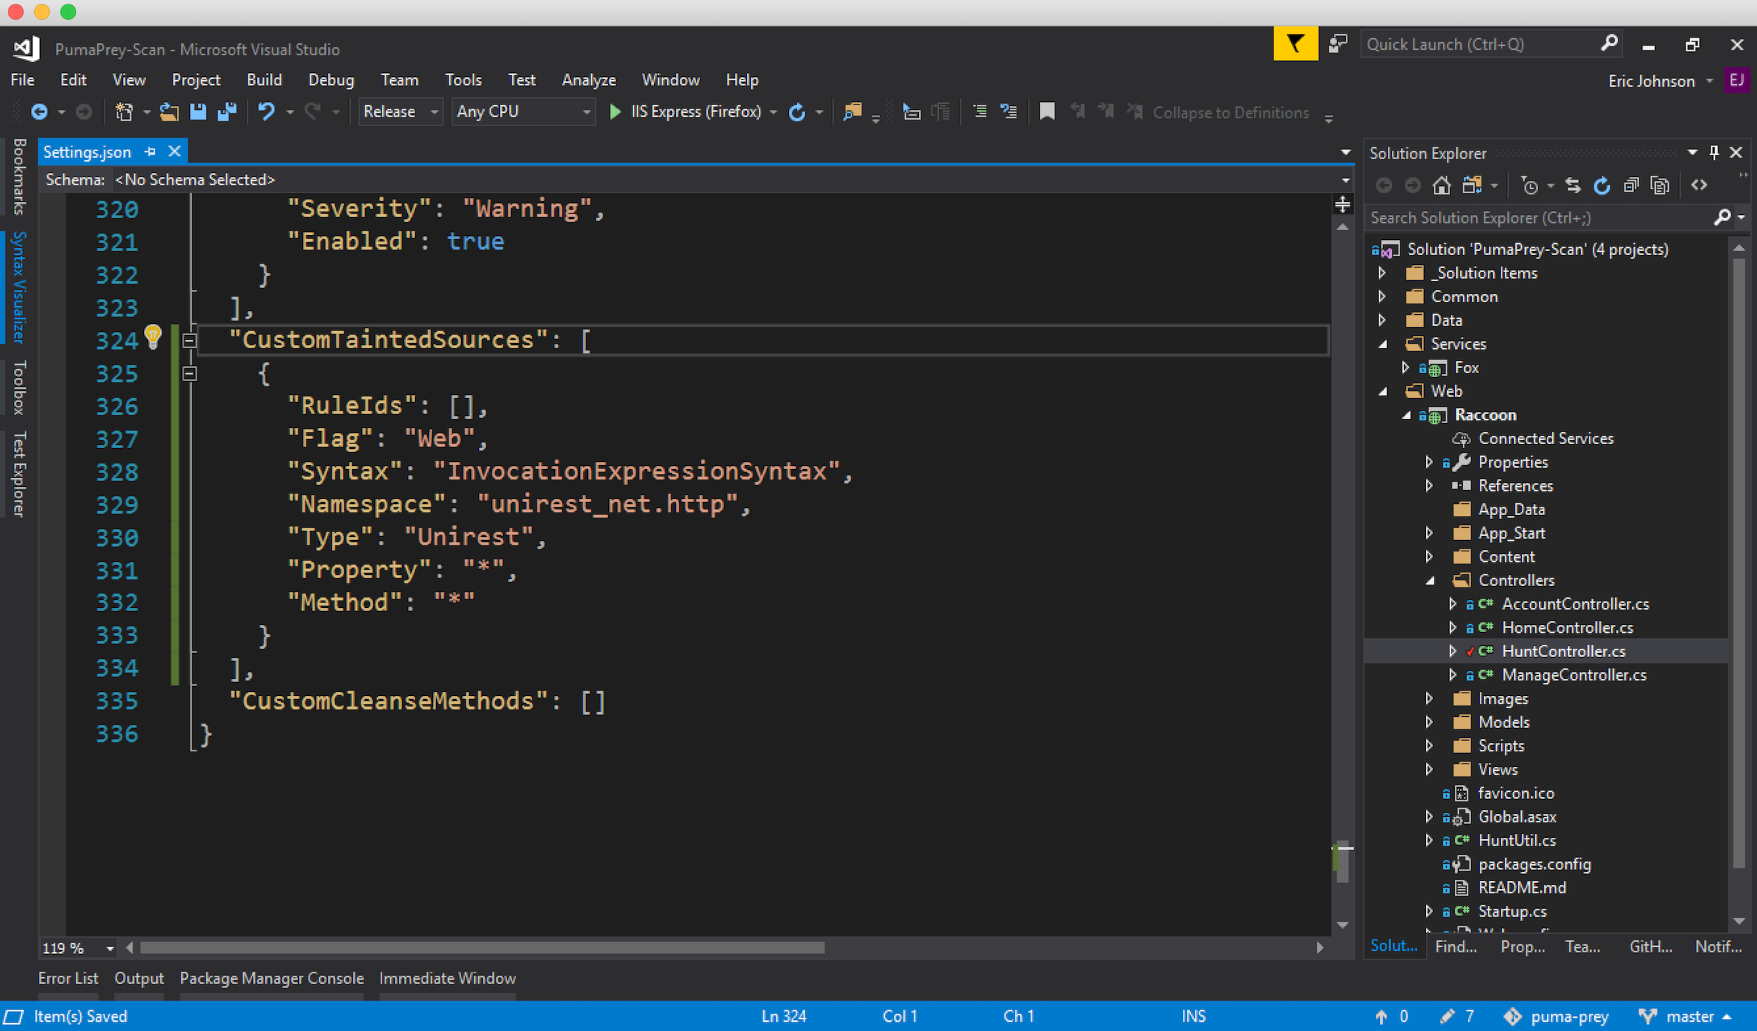This screenshot has width=1757, height=1031.
Task: Toggle Show All Files in Solution Explorer
Action: [1660, 185]
